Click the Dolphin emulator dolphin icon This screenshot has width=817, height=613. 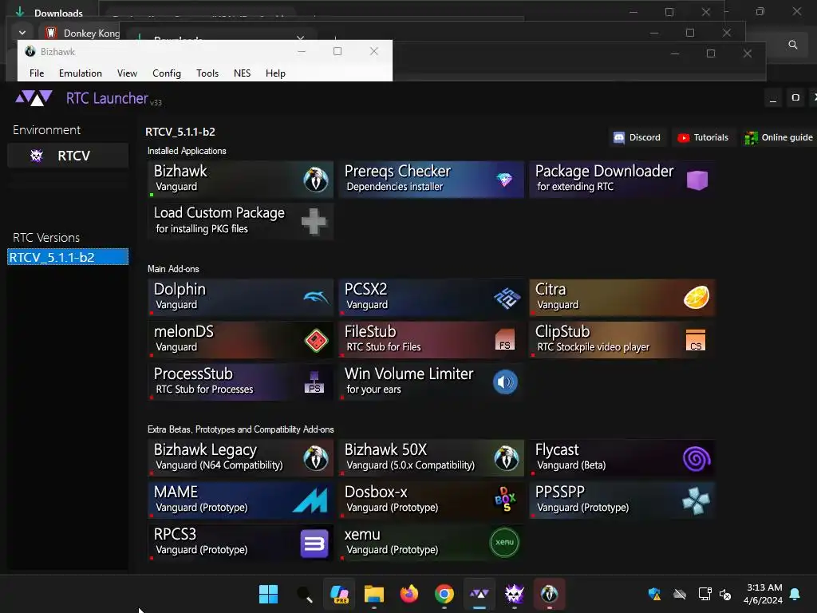[316, 298]
